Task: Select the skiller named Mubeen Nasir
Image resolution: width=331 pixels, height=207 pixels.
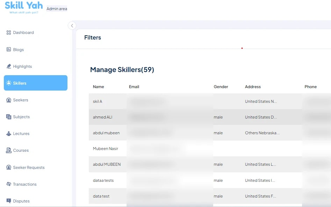Action: [x=106, y=149]
